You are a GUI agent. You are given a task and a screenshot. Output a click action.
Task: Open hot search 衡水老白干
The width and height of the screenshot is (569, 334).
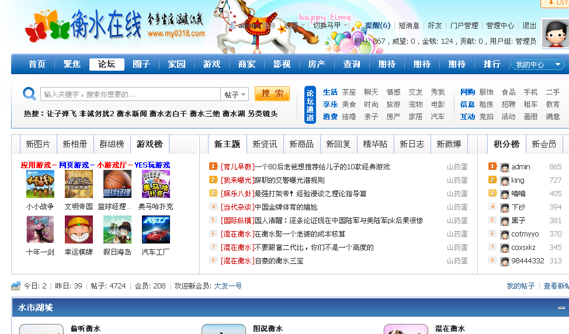click(168, 113)
